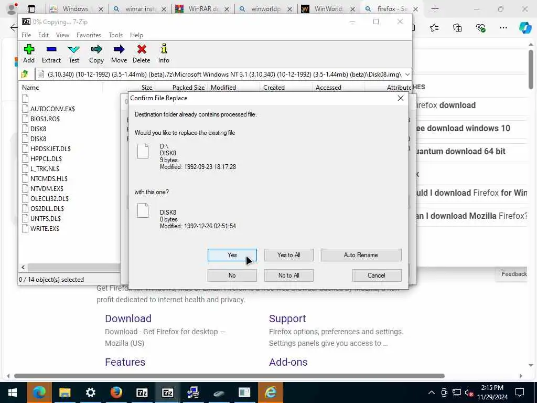The height and width of the screenshot is (403, 537).
Task: Open the notification center icon
Action: tap(520, 393)
